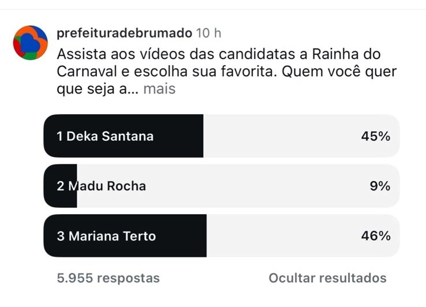Hide results with Ocultar resultados

[327, 278]
